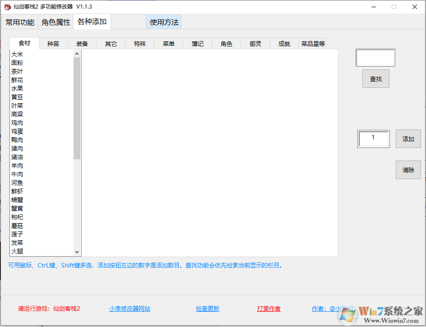Open the 打赏作者 donation link
The image size is (426, 327).
pyautogui.click(x=269, y=309)
